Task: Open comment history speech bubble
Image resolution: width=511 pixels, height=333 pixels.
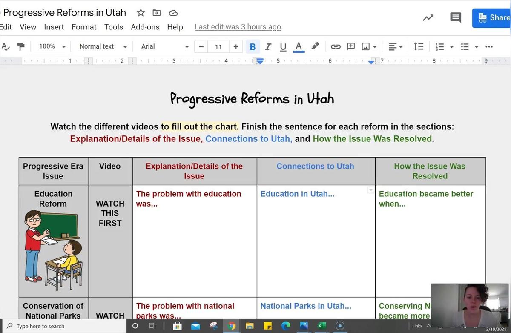Action: (x=455, y=17)
